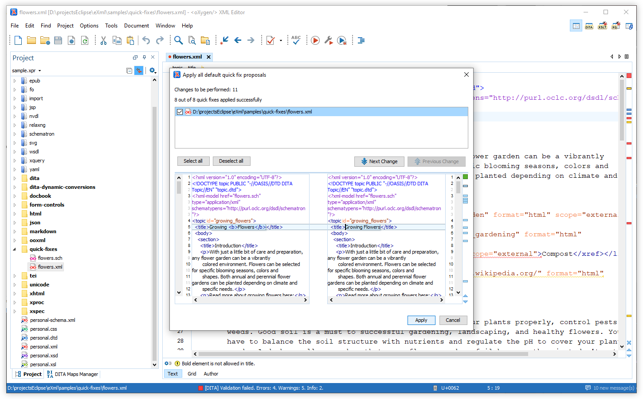Click the Reload document icon
Screen dimensions: 643x399
click(85, 41)
